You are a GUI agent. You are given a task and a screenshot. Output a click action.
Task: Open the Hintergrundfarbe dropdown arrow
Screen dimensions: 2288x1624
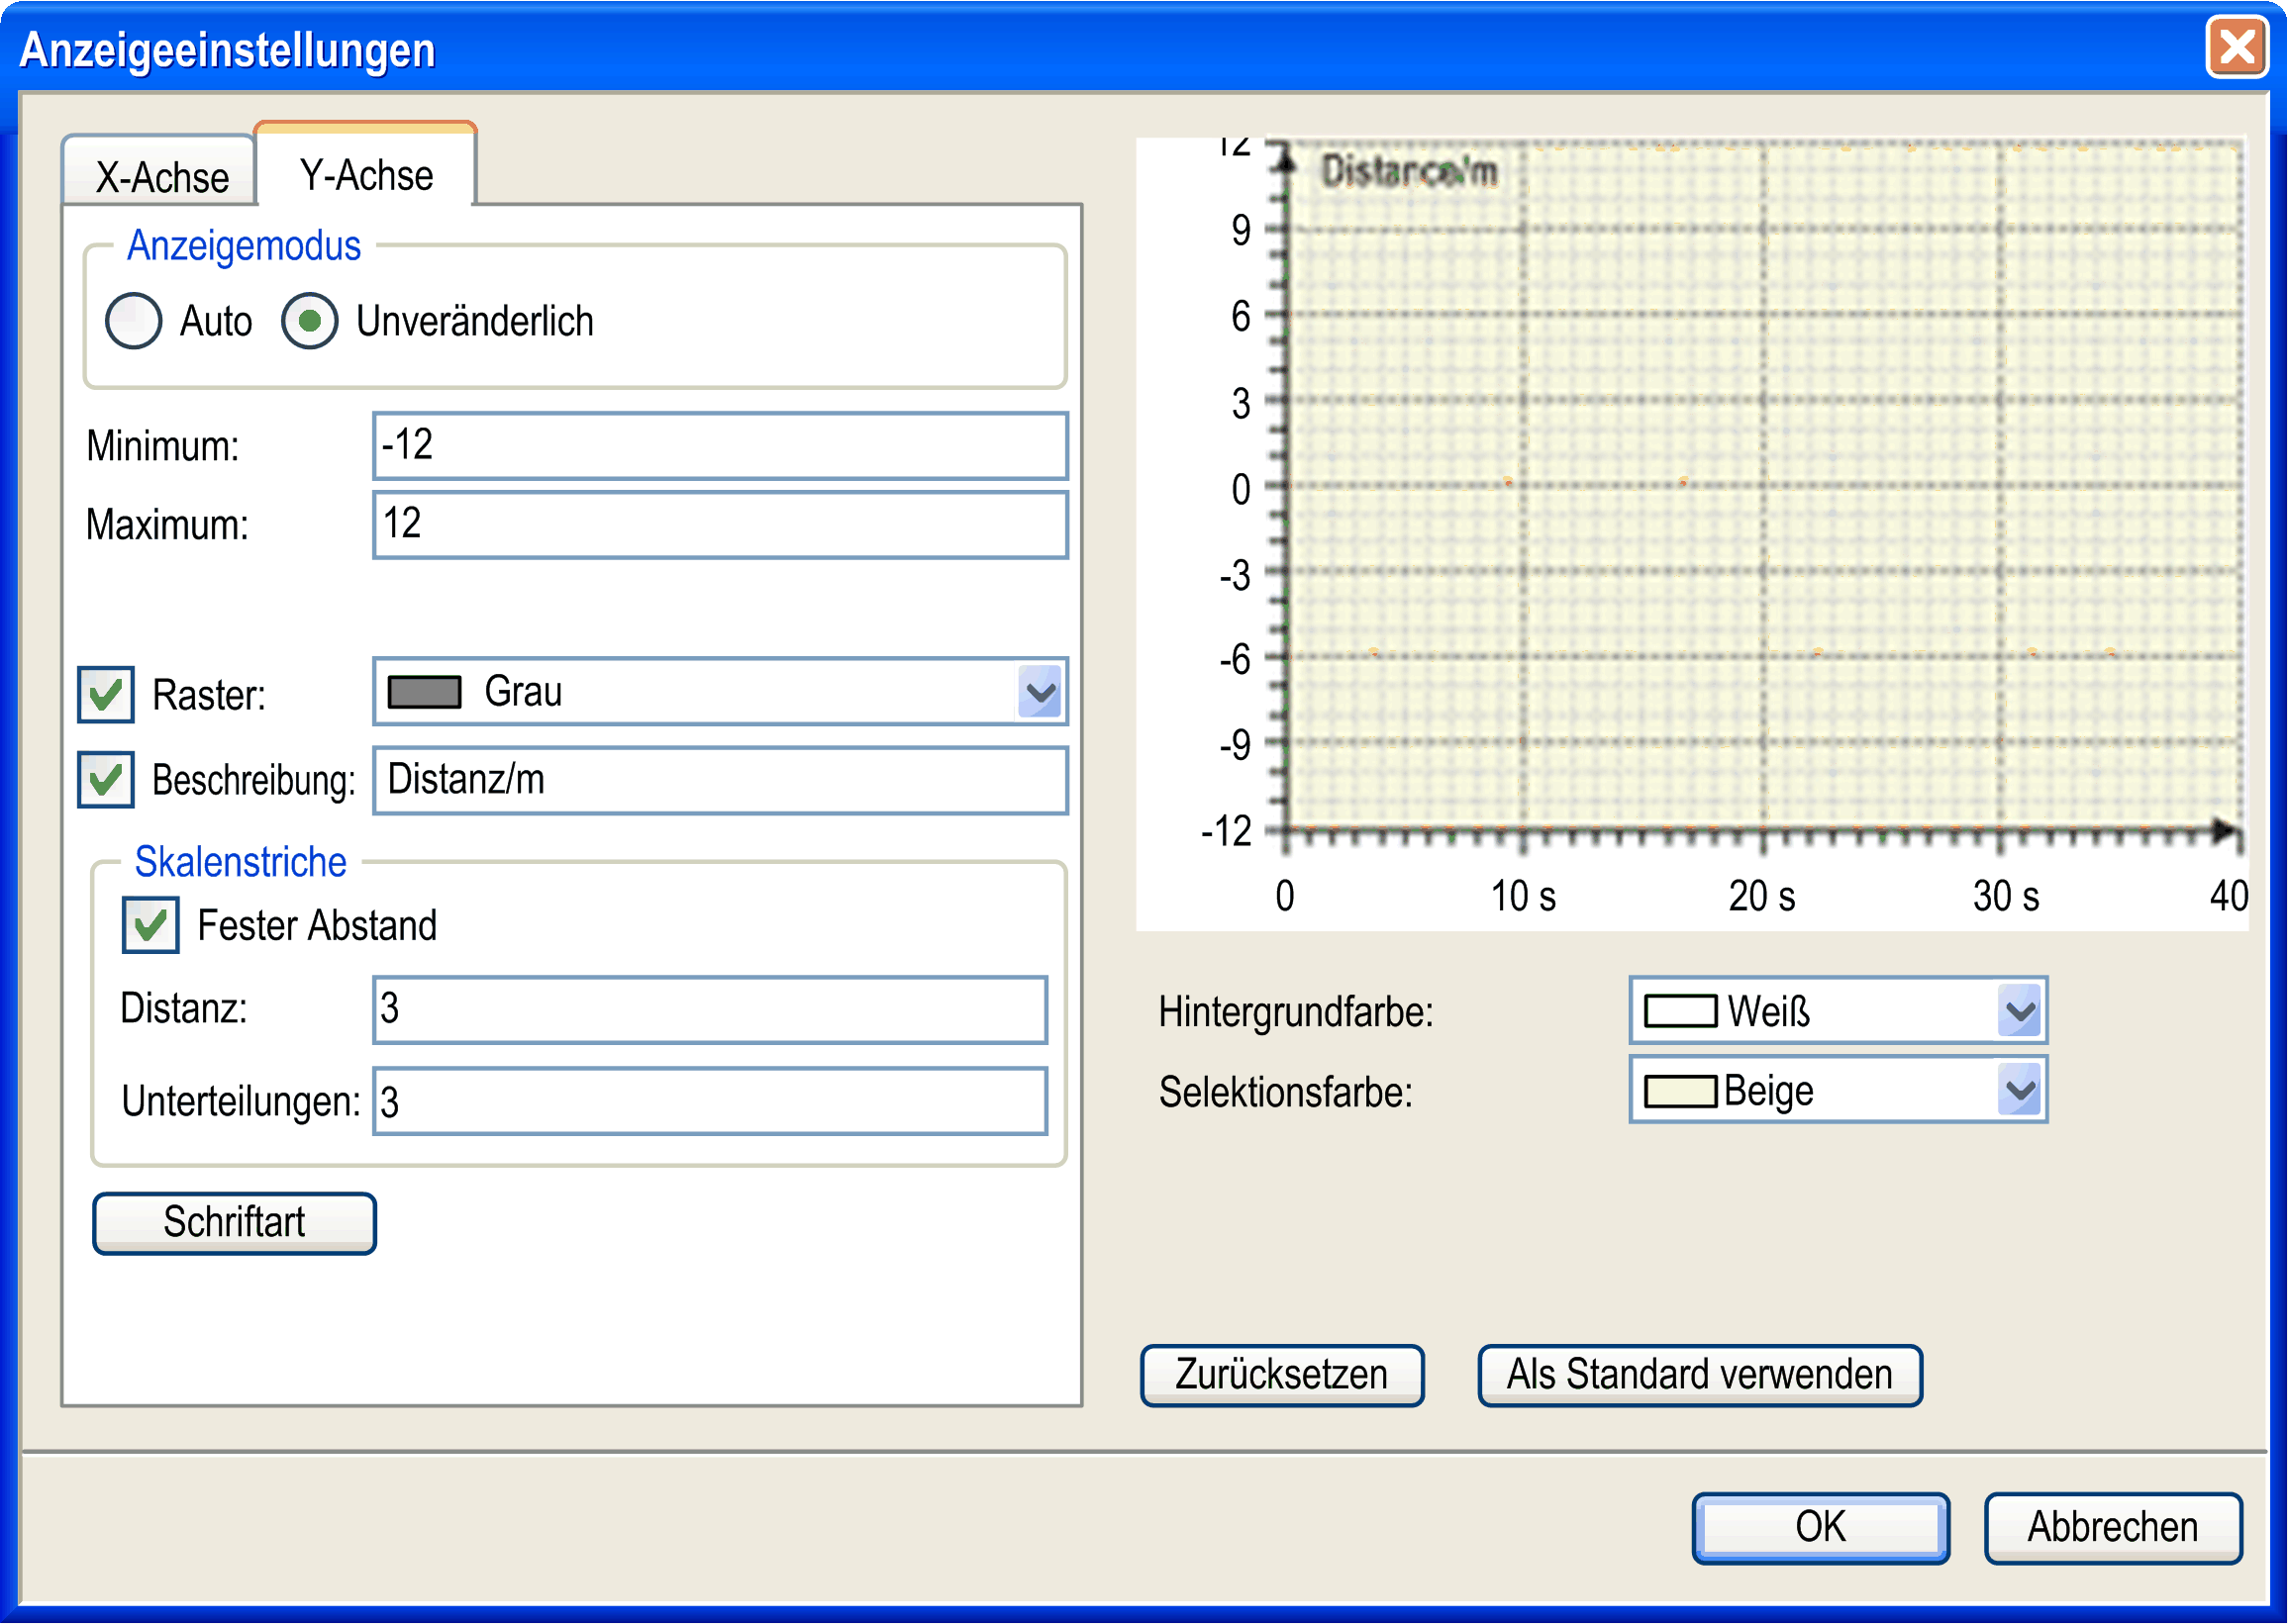tap(2021, 1011)
